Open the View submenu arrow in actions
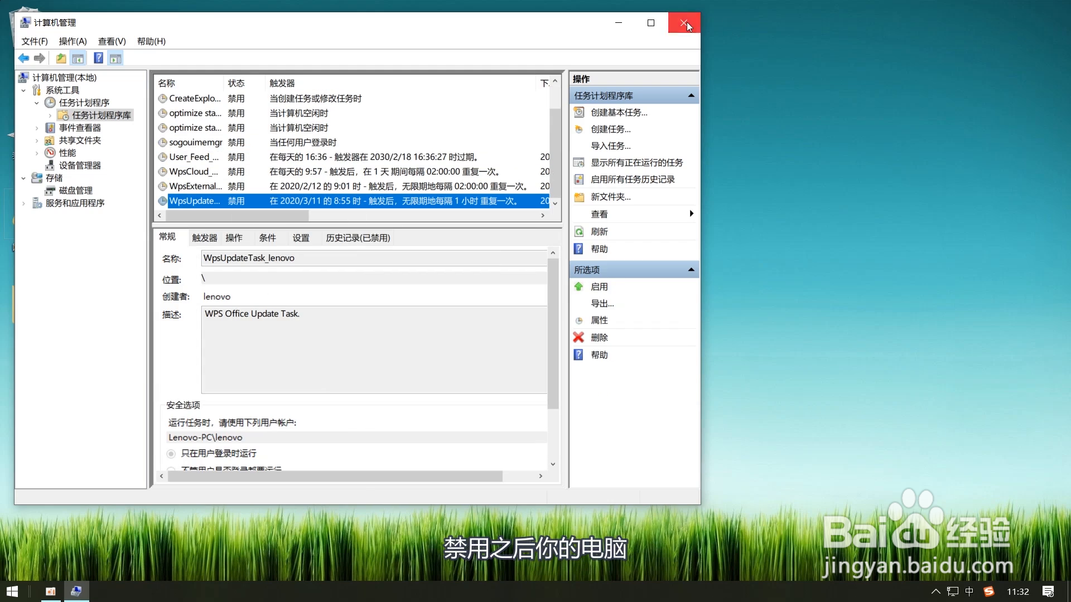Image resolution: width=1071 pixels, height=602 pixels. (691, 213)
